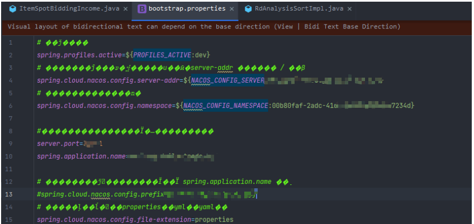Click line number 15 in the gutter
This screenshot has width=474, height=224.
point(9,220)
